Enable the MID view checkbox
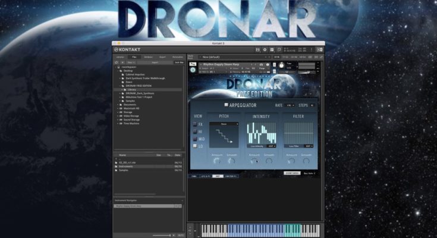 pos(194,139)
